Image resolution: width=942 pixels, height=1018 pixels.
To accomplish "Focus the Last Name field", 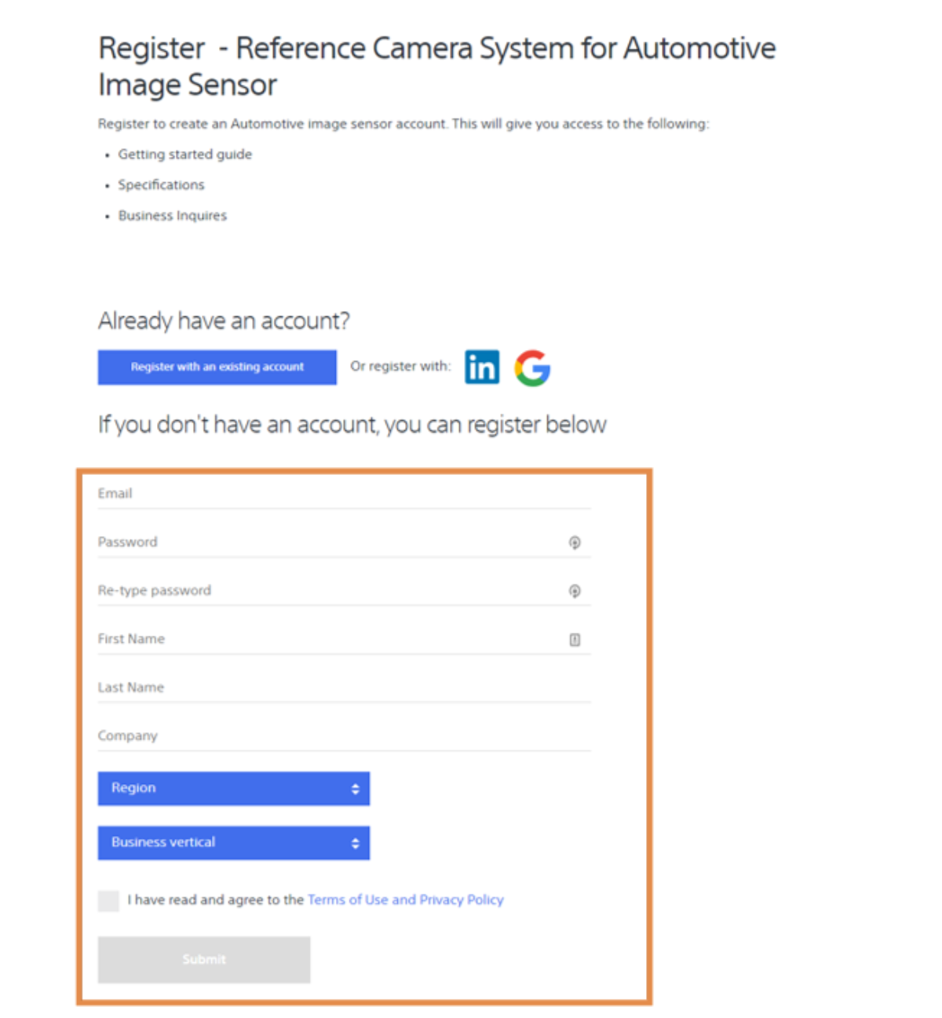I will point(344,688).
